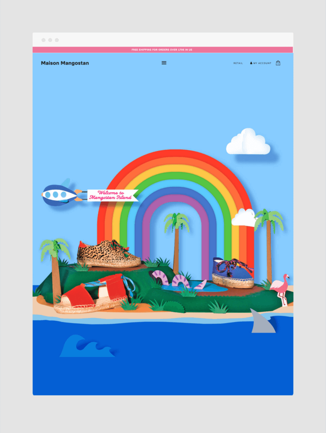Screen dimensions: 326x433
Task: Open the shopping bag cart icon
Action: tap(278, 63)
